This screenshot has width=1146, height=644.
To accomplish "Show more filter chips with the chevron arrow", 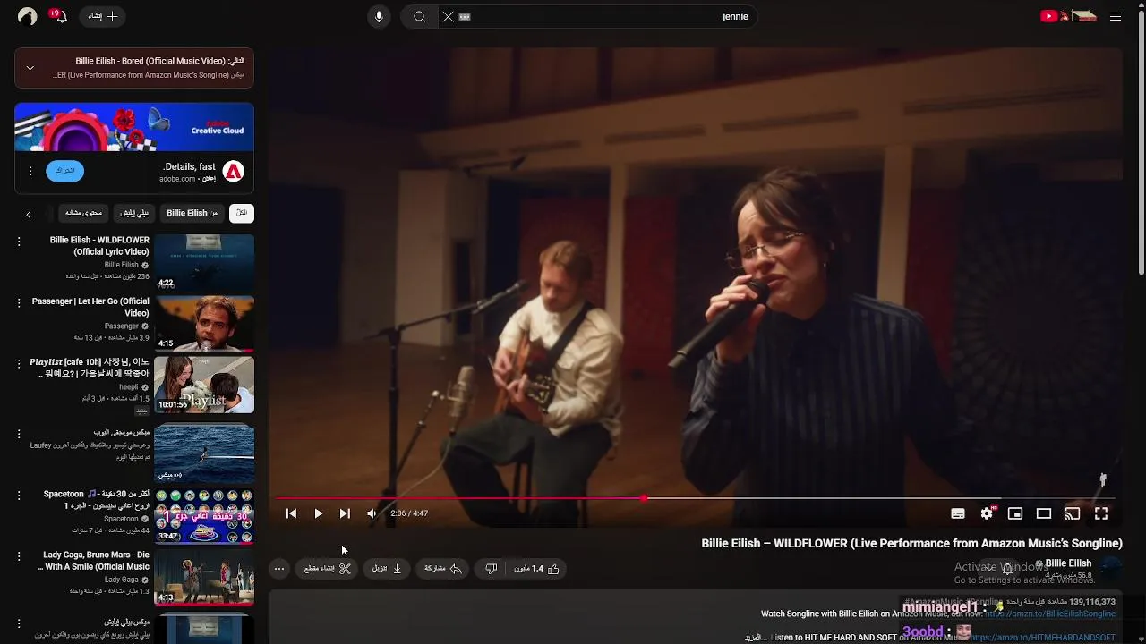I will tap(28, 214).
